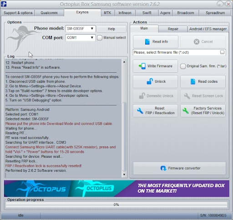
Task: Browse for firmware file with ellipsis button
Action: [x=222, y=52]
